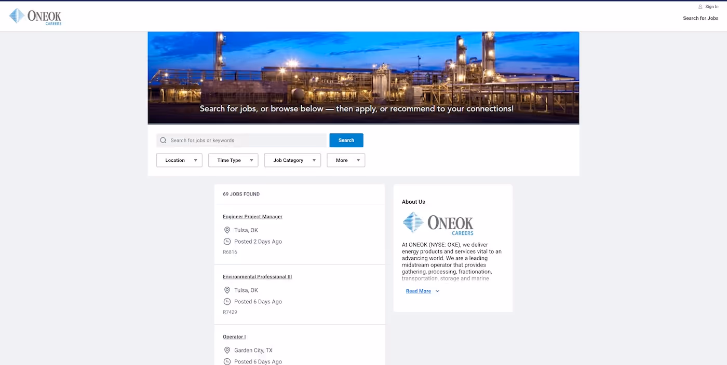Open the Operator I job listing
Image resolution: width=727 pixels, height=365 pixels.
pyautogui.click(x=234, y=336)
